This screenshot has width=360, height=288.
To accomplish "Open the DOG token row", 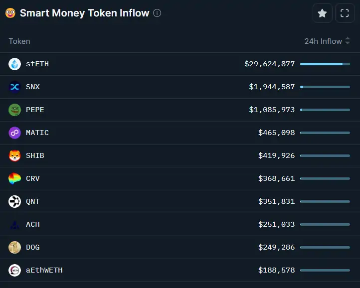I will [x=180, y=247].
